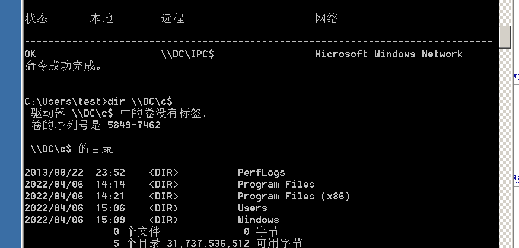The image size is (519, 248).
Task: Select the Windows directory name
Action: (x=258, y=220)
